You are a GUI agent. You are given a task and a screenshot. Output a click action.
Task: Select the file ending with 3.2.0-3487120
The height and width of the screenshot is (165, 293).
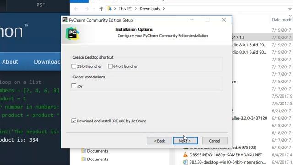tap(250, 118)
